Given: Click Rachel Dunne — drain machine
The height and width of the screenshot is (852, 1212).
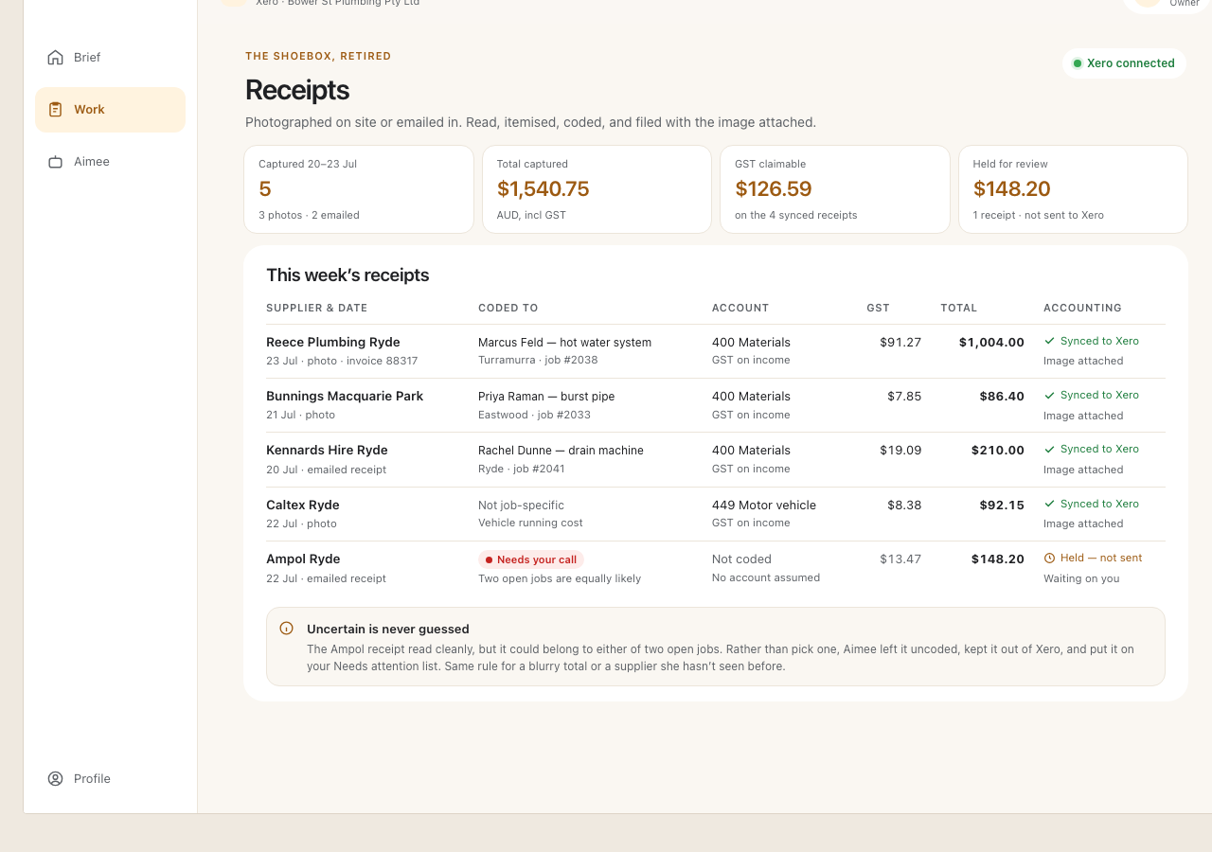Looking at the screenshot, I should coord(561,450).
